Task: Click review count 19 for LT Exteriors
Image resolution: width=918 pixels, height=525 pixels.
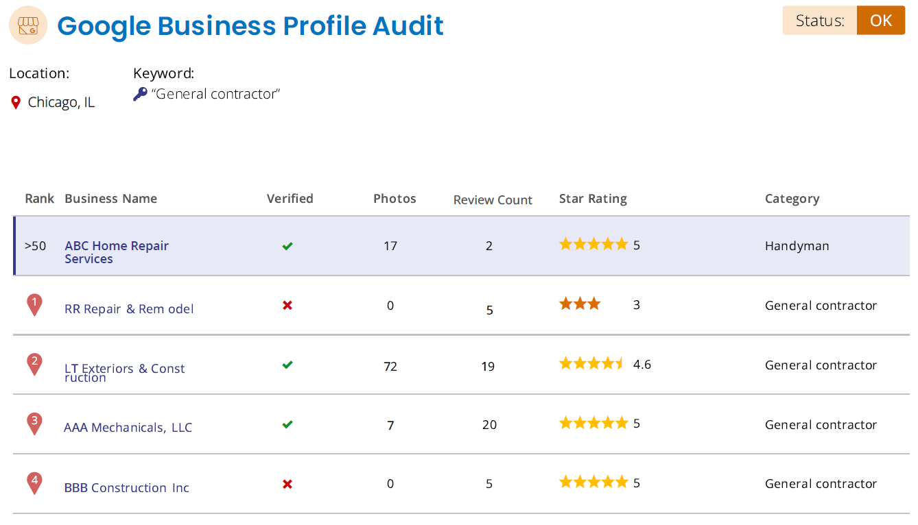Action: click(488, 367)
